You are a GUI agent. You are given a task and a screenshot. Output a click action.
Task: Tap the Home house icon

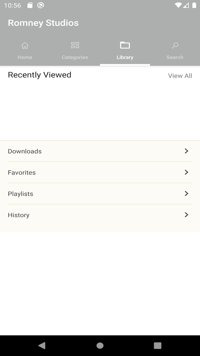[x=25, y=45]
